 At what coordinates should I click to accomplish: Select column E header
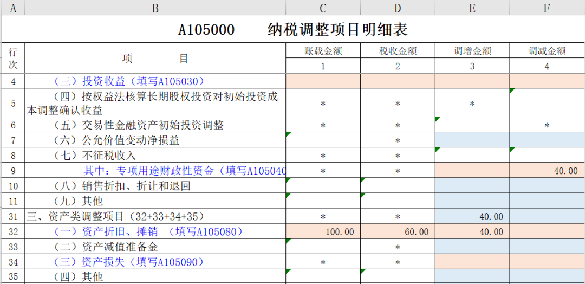click(472, 8)
